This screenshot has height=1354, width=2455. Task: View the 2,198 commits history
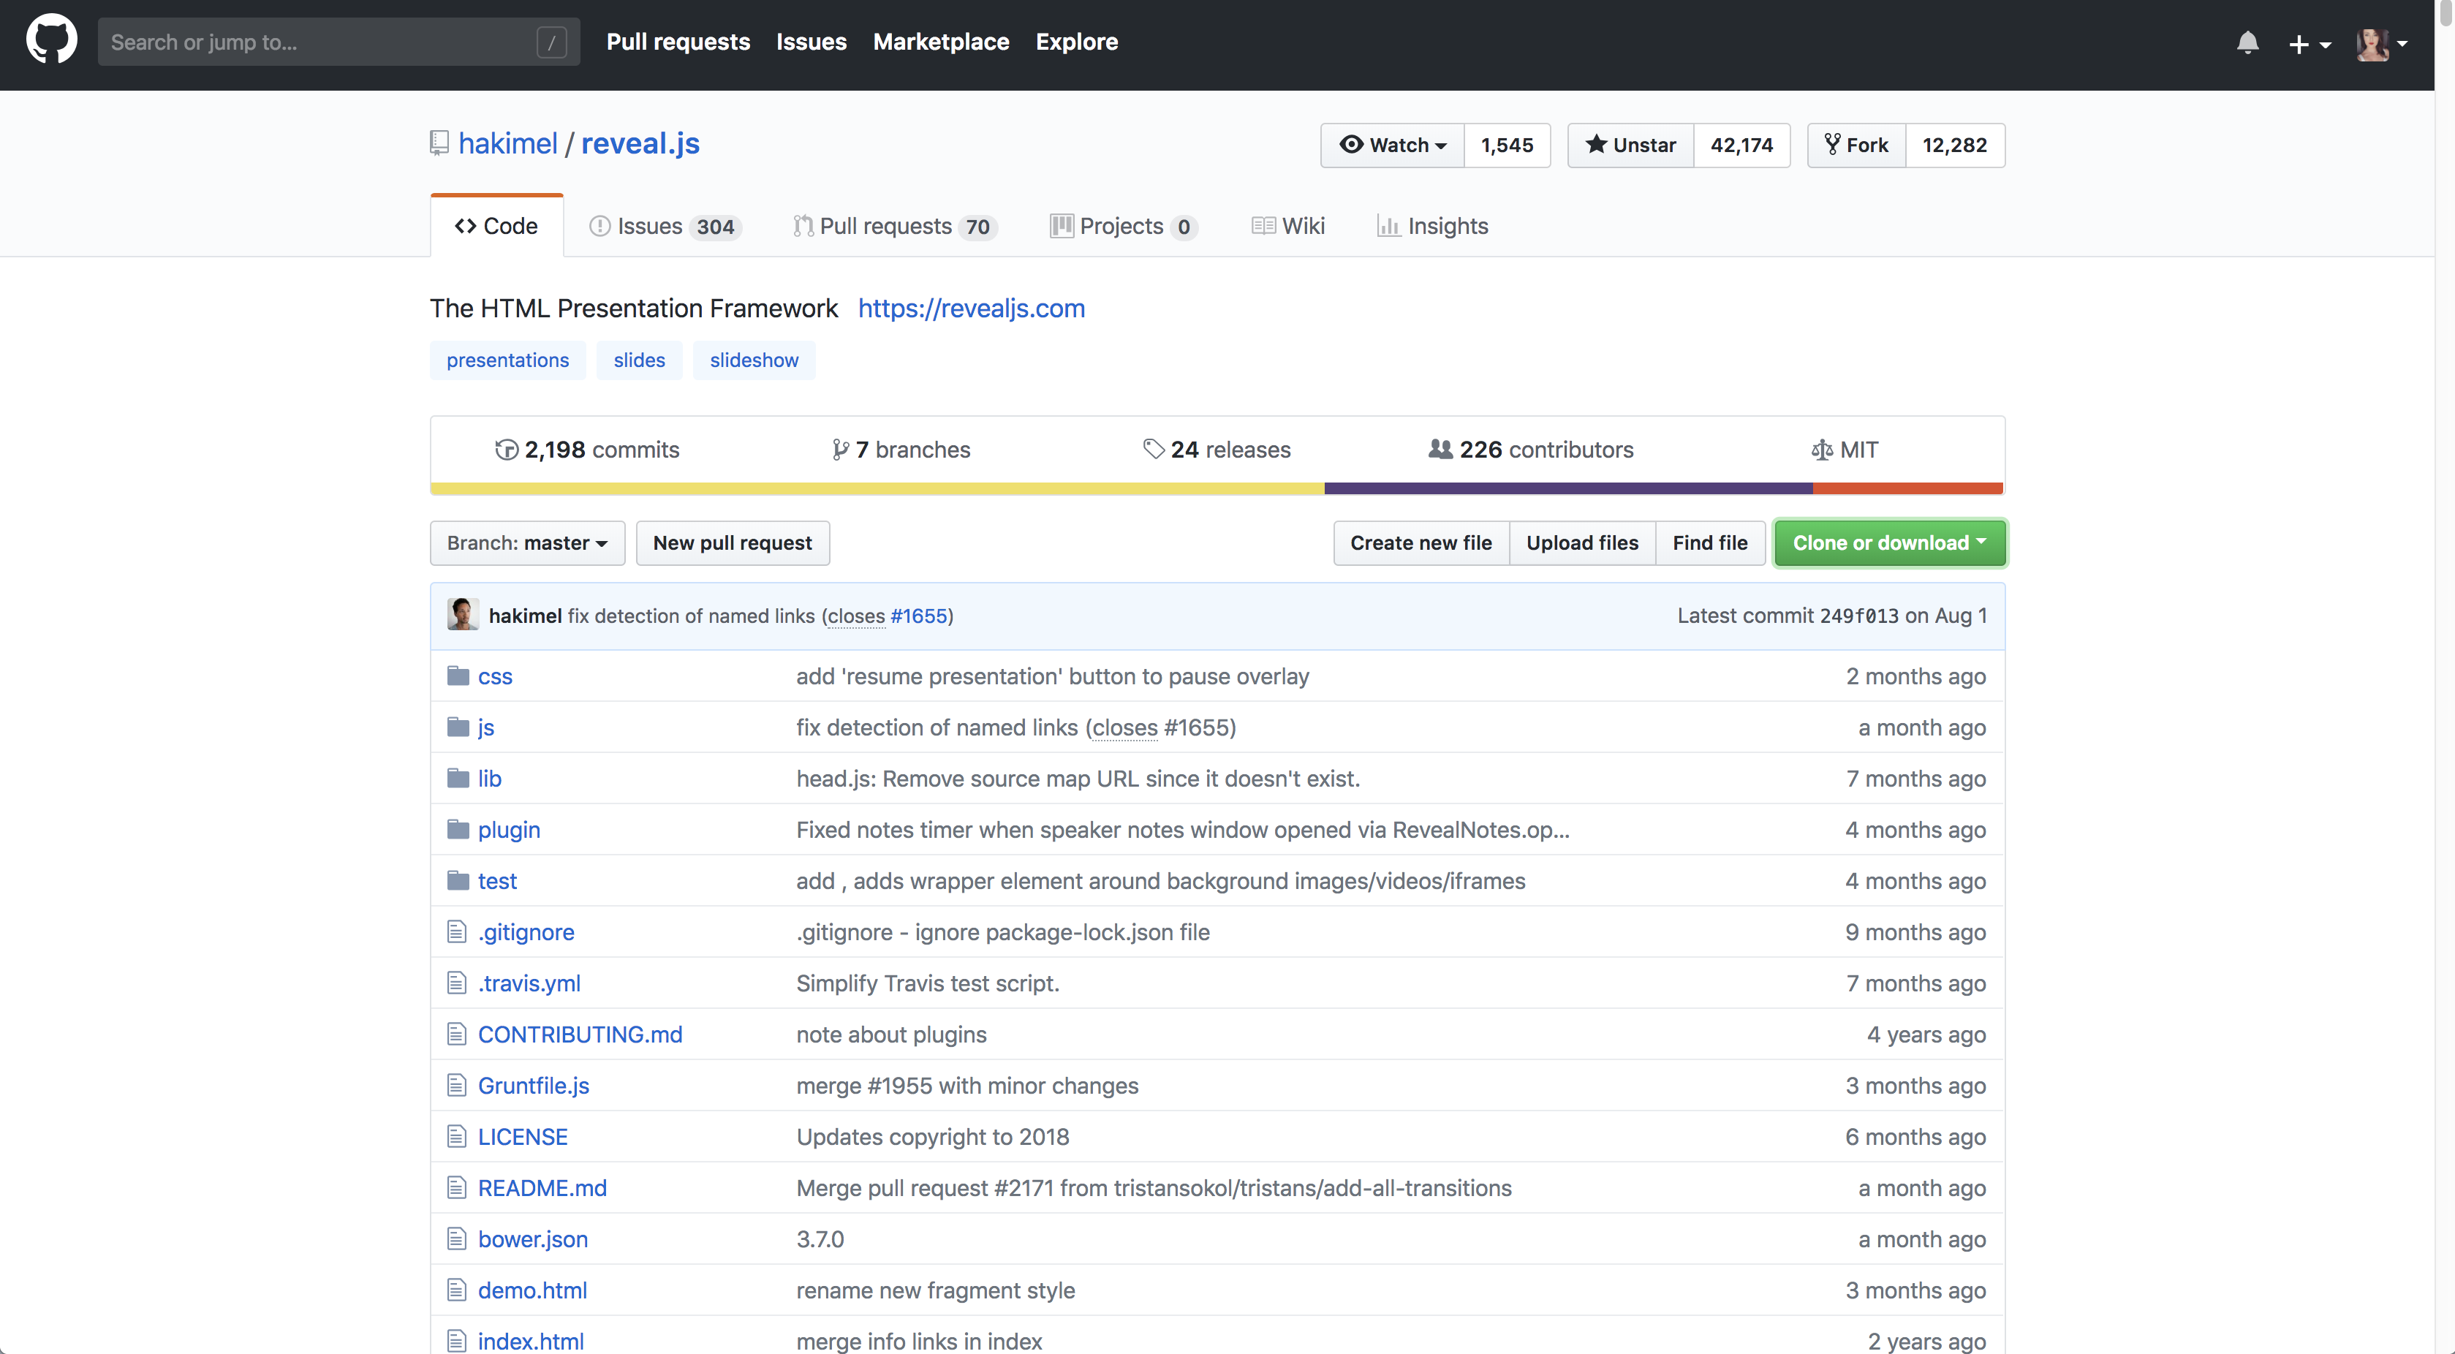pos(587,450)
